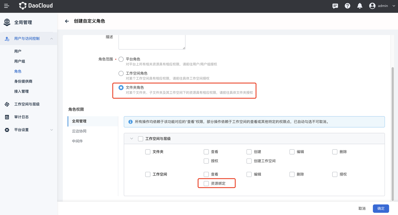Check the 资源绑定 permission checkbox
The width and height of the screenshot is (398, 215).
[206, 183]
